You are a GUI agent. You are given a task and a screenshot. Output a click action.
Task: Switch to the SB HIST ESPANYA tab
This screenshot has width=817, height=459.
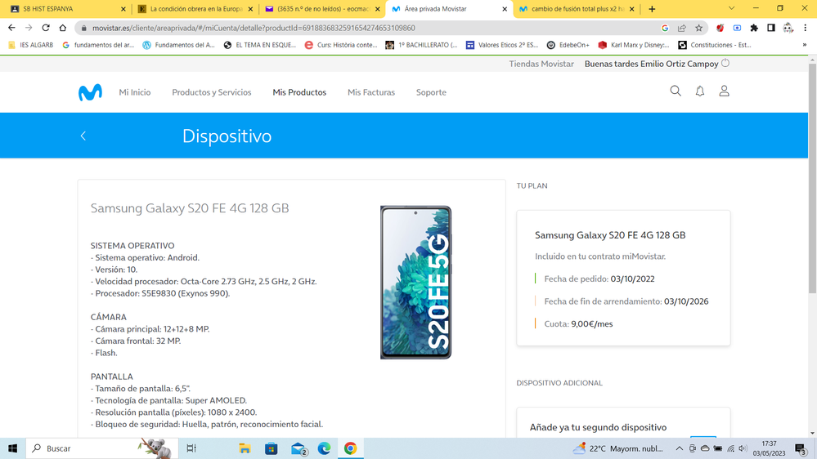coord(64,9)
